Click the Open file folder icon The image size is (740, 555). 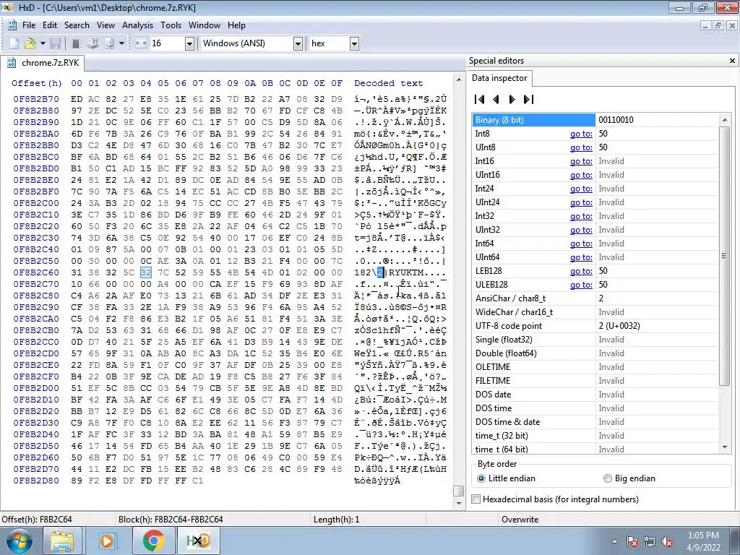(30, 43)
